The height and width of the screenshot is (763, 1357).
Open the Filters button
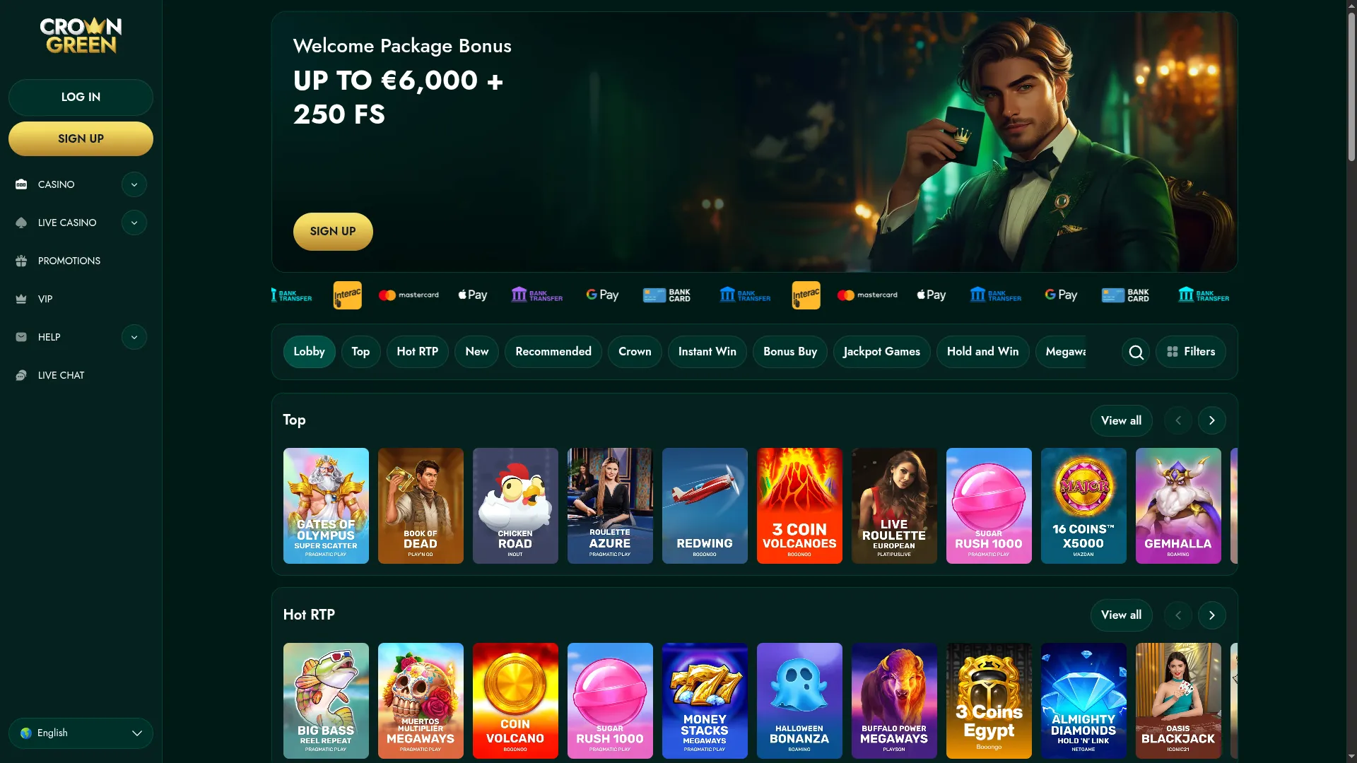pos(1190,352)
